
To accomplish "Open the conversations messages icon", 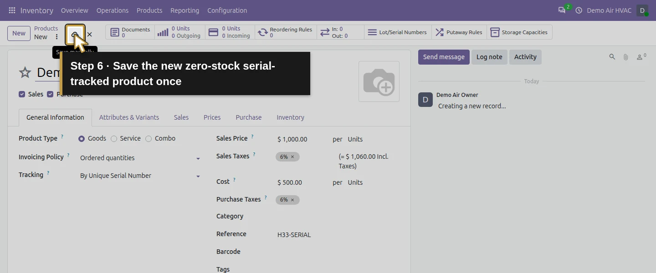I will click(562, 10).
